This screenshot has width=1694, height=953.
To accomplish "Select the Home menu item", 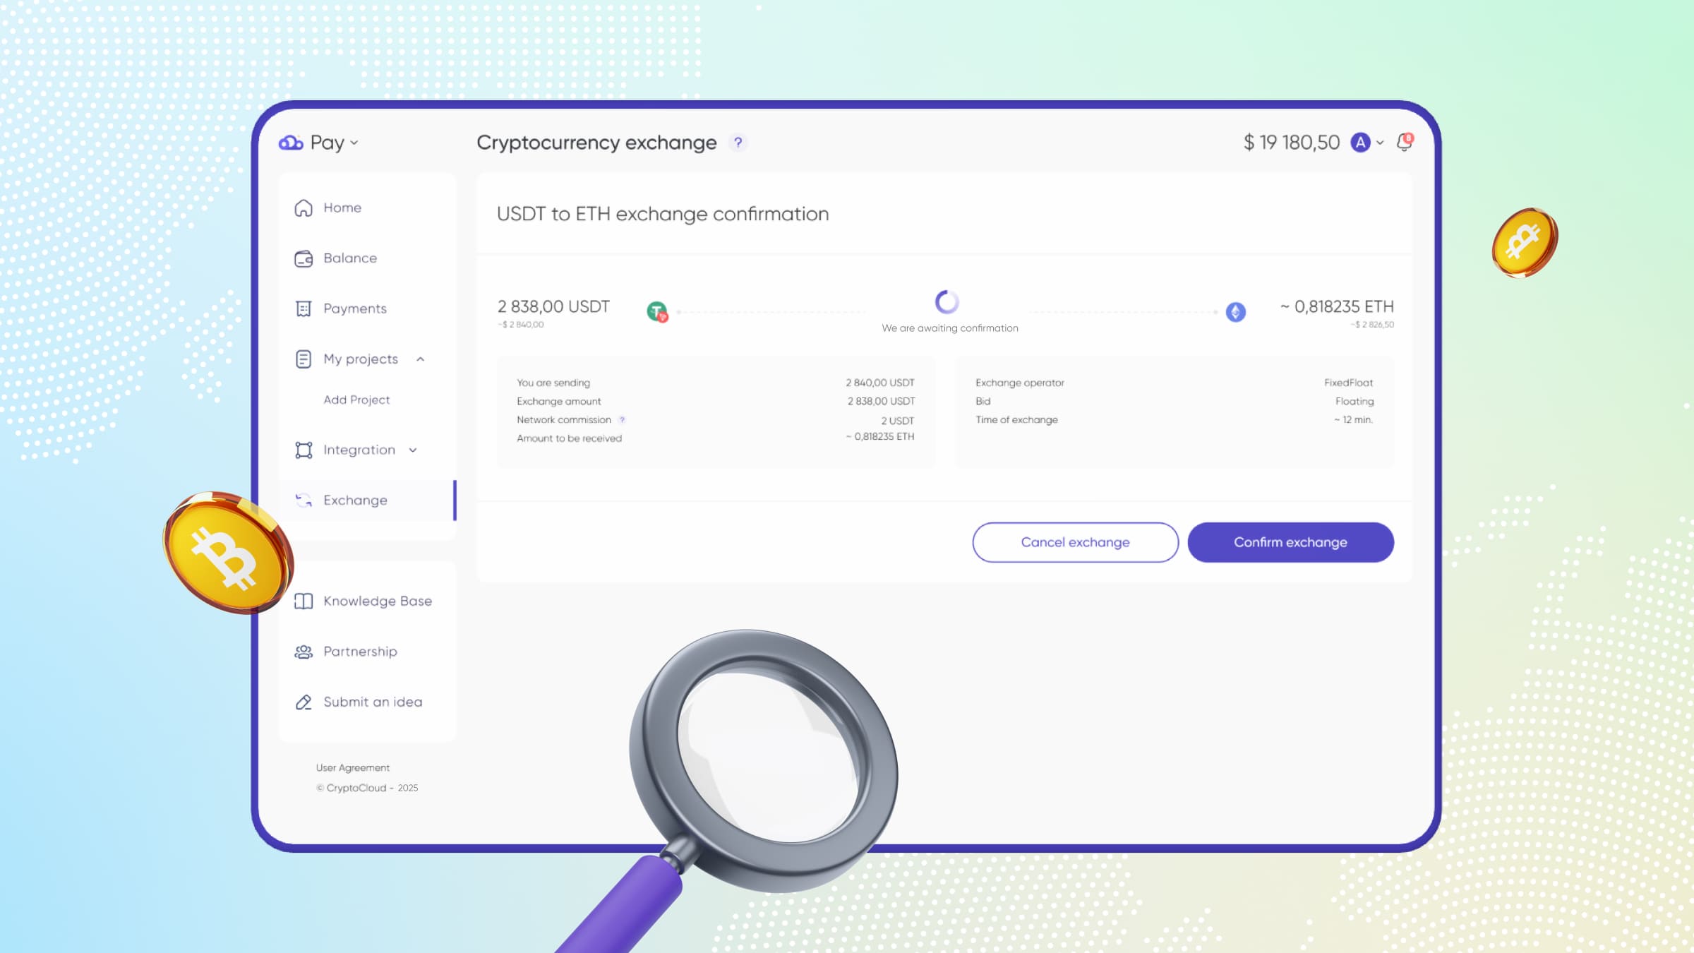I will pos(342,206).
